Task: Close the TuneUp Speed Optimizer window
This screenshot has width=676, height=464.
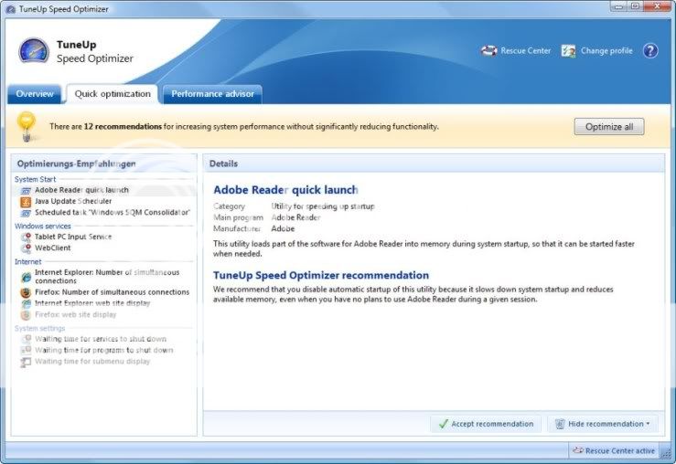Action: [657, 6]
